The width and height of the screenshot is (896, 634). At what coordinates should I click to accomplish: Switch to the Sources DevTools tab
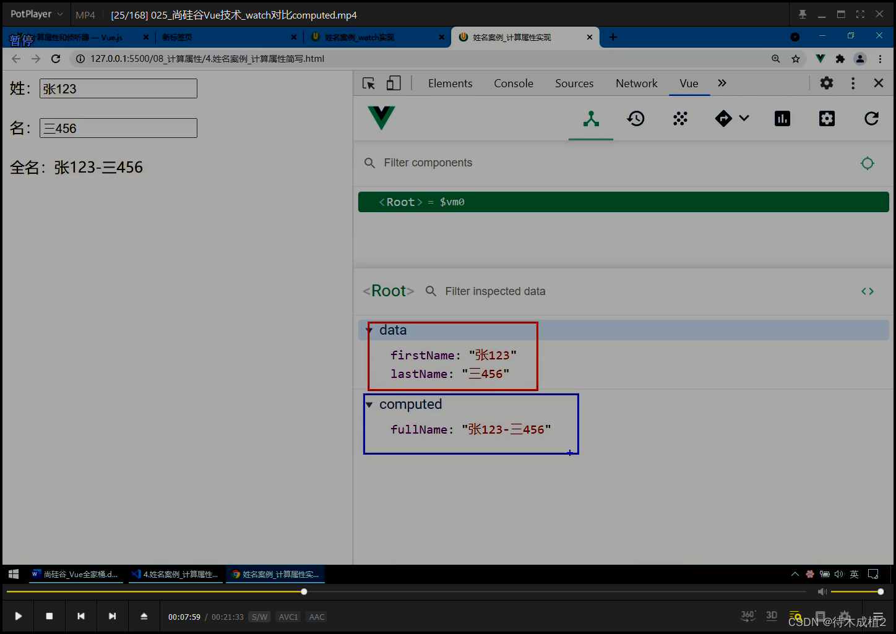(x=574, y=84)
